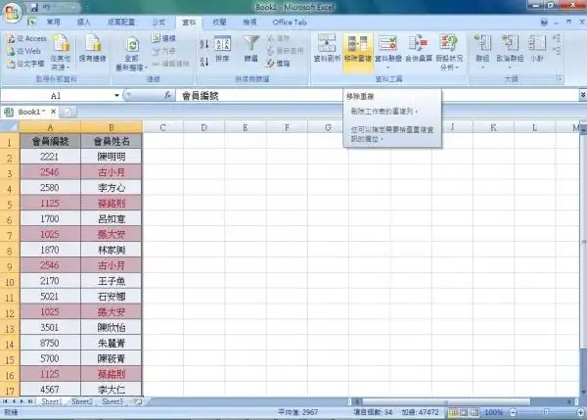The height and width of the screenshot is (420, 587).
Task: Switch to the Home ribbon tab
Action: (53, 23)
